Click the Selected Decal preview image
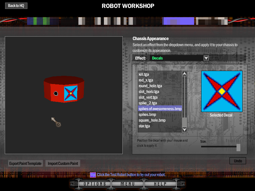The width and height of the screenshot is (255, 191). pos(222,91)
